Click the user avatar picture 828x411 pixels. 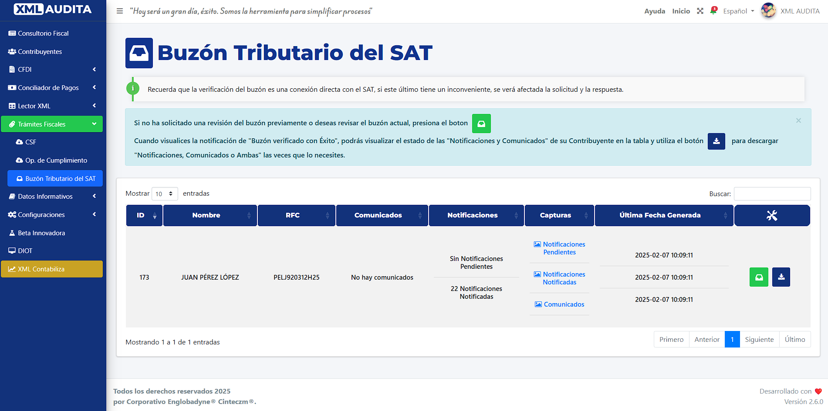pyautogui.click(x=768, y=11)
